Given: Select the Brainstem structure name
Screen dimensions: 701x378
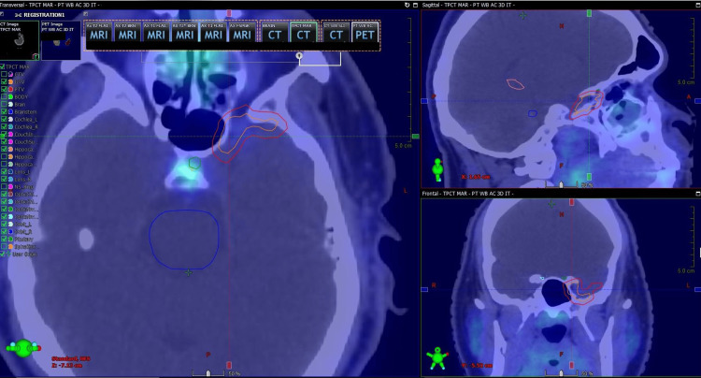Looking at the screenshot, I should tap(25, 112).
